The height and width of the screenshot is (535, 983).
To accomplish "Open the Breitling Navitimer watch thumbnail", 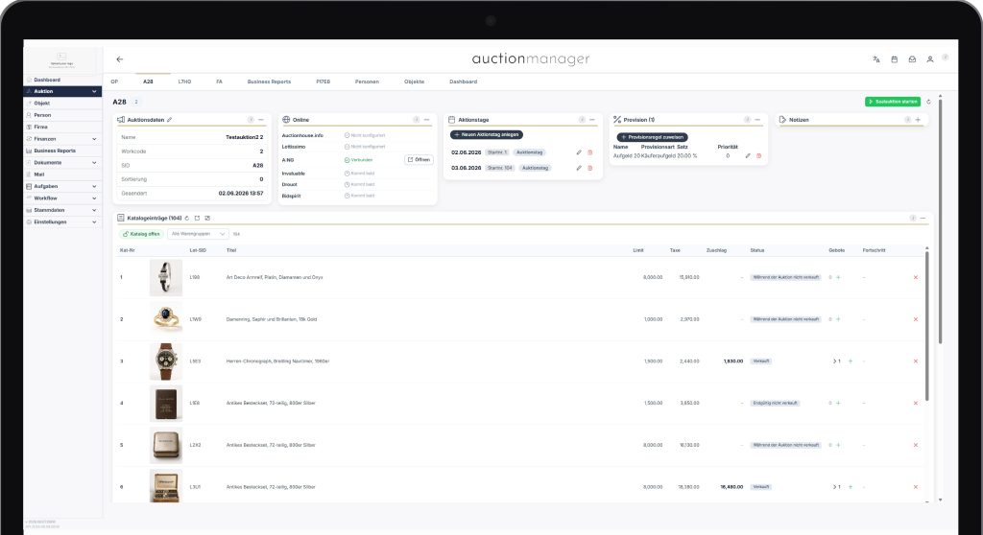I will pos(166,361).
